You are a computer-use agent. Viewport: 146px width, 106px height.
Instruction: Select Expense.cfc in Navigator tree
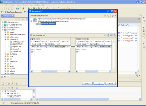coord(17,47)
